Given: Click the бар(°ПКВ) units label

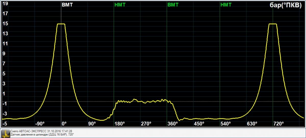Looking at the screenshot, I should pos(286,5).
